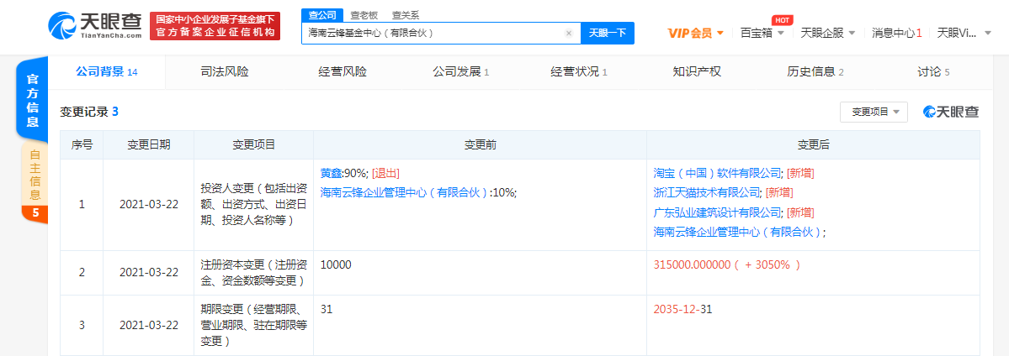Click the 序号 column header
Screen dimensions: 1009x356
point(82,145)
